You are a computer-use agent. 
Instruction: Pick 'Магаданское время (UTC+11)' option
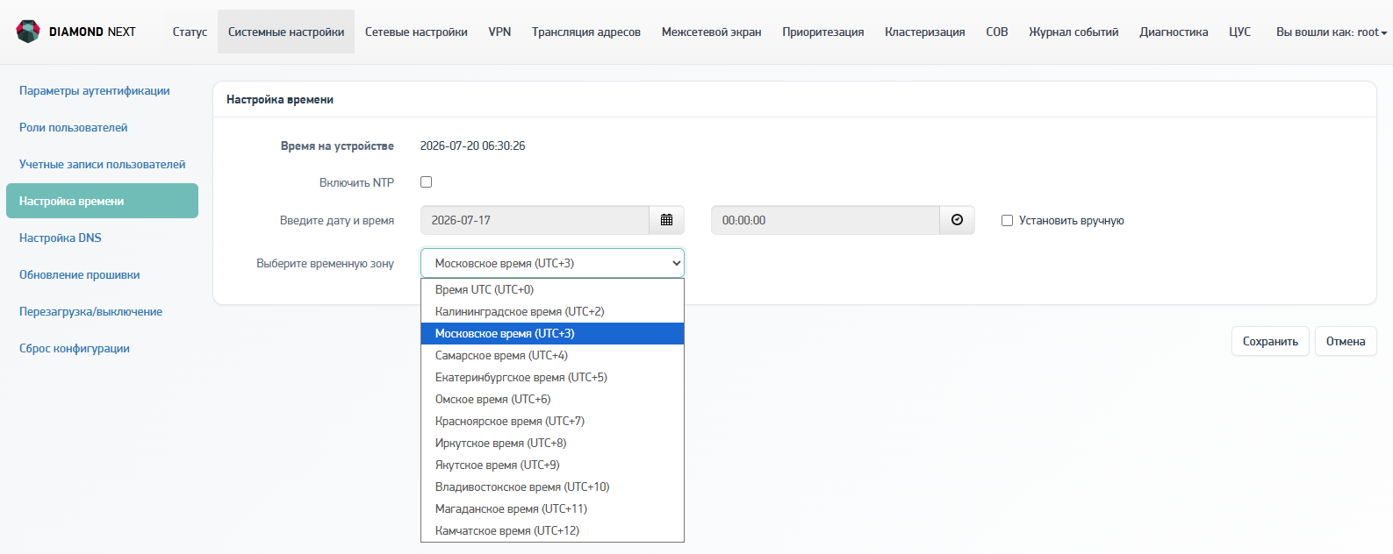point(552,508)
